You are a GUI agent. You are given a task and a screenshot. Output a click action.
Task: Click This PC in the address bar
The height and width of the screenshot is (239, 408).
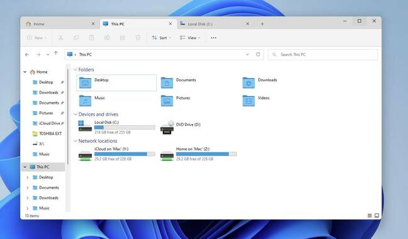(x=86, y=55)
